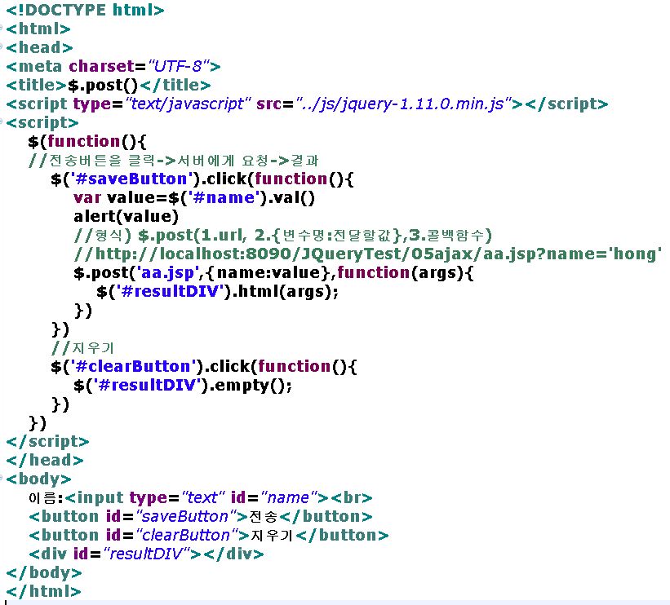Image resolution: width=670 pixels, height=605 pixels.
Task: Click the $(function(){ line
Action: tap(87, 141)
